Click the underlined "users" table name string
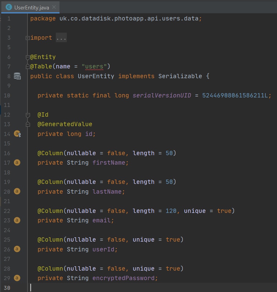The image size is (277, 292). coord(94,66)
